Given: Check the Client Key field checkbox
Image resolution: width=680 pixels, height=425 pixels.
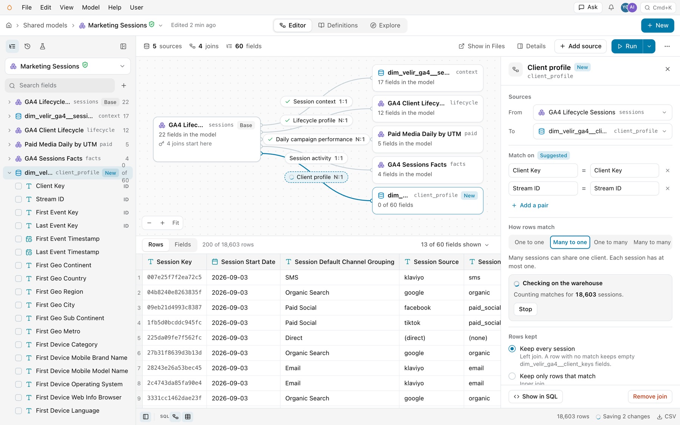Looking at the screenshot, I should (x=18, y=186).
